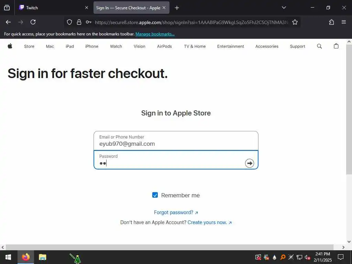Open the Support menu item
Viewport: 352px width, 264px height.
coord(297,46)
